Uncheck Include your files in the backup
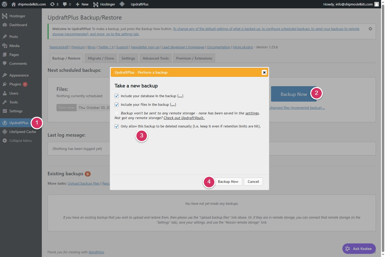 tap(117, 104)
